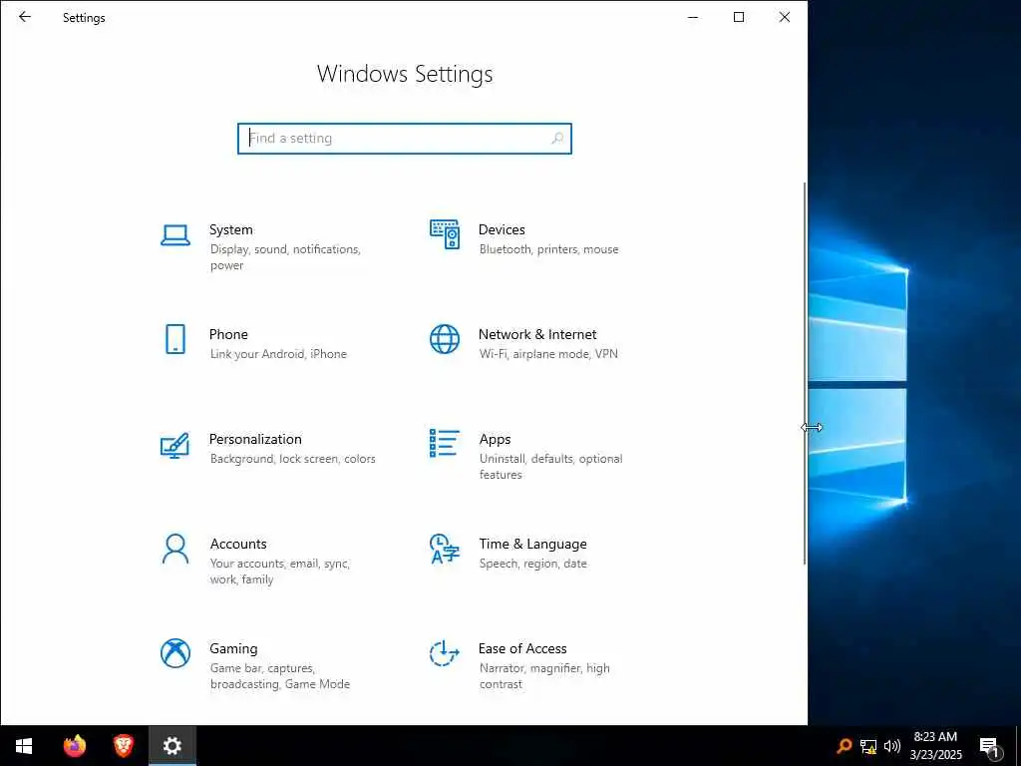Open the taskbar clock showing 8:23 AM
1021x766 pixels.
point(935,746)
